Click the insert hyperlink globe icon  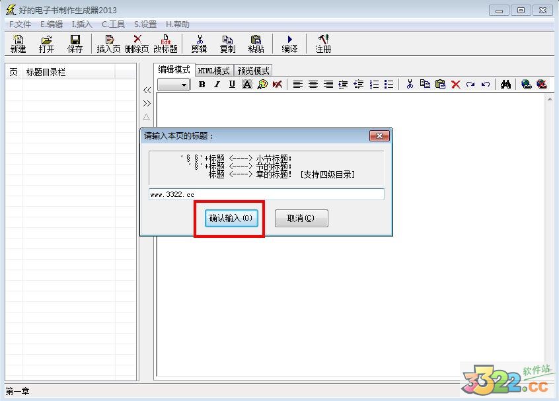[526, 85]
